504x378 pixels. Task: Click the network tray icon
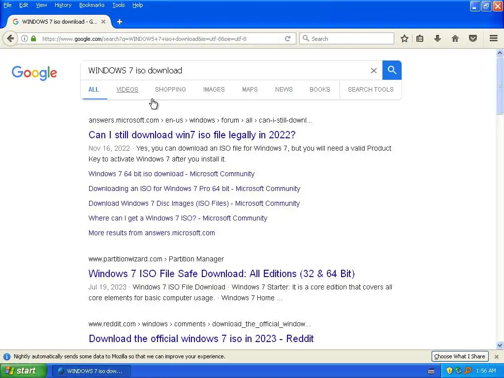458,371
